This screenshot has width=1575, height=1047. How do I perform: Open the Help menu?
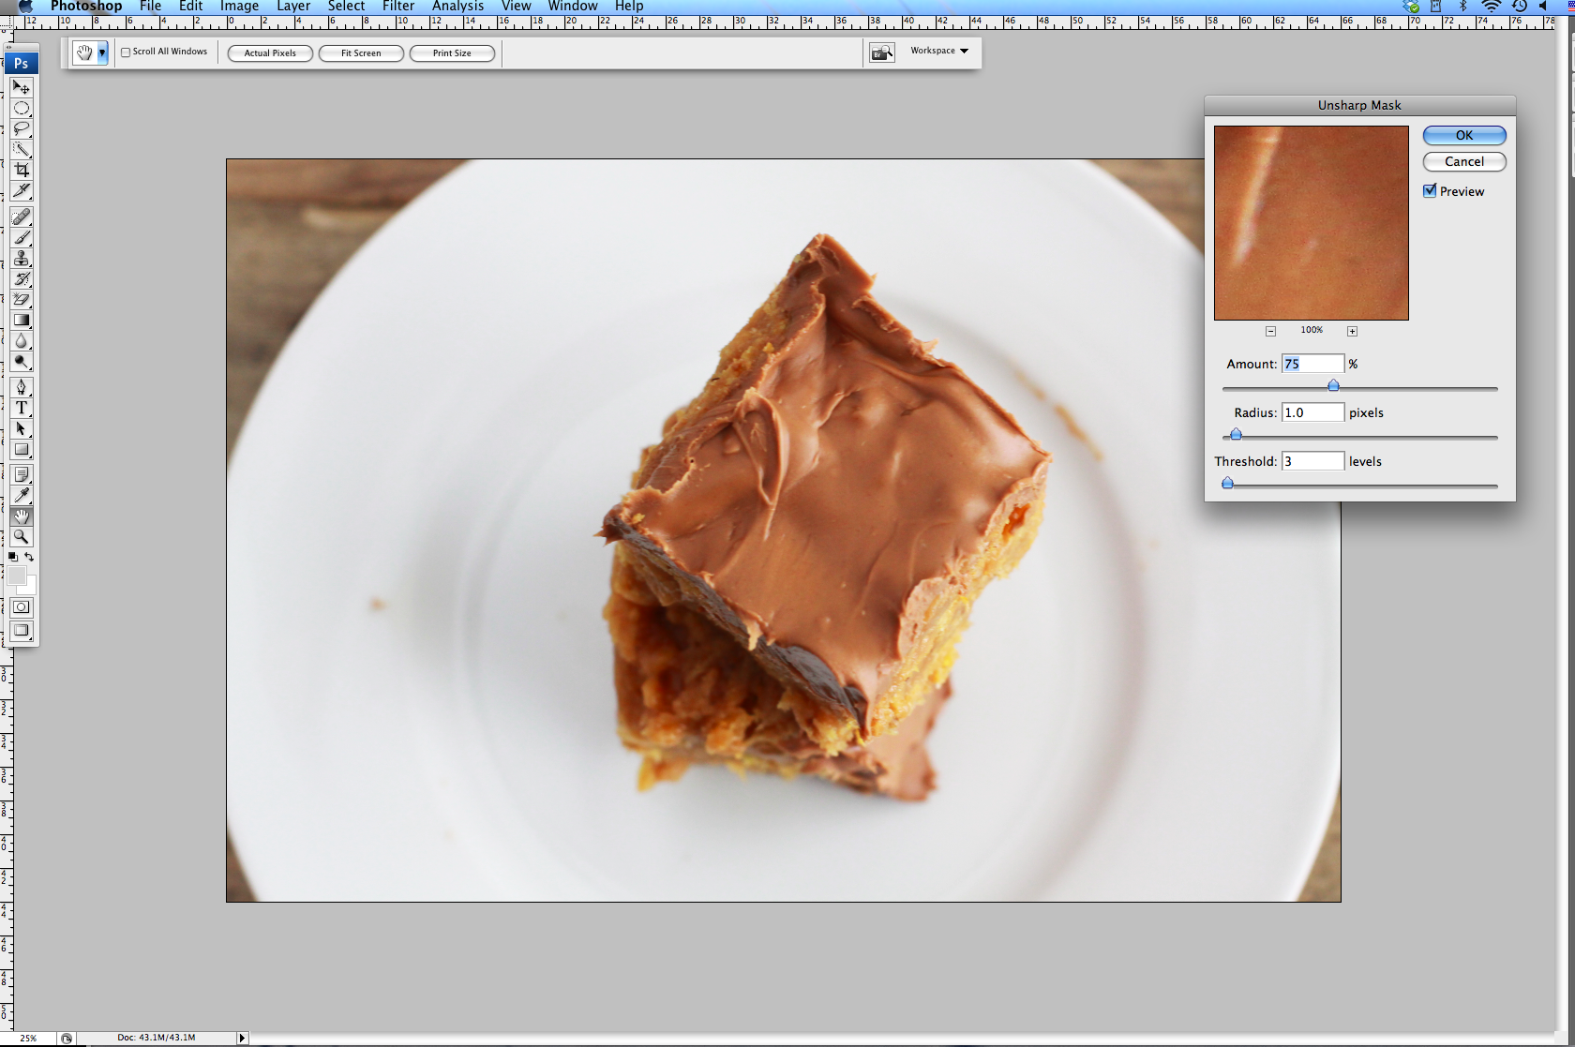629,6
